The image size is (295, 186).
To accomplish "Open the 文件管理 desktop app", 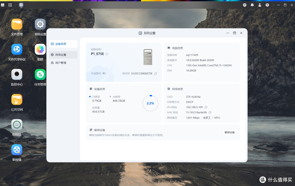I will [x=17, y=25].
